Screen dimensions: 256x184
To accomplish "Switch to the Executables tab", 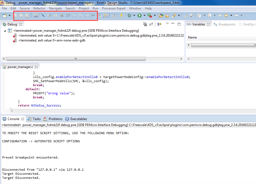I will [x=76, y=119].
